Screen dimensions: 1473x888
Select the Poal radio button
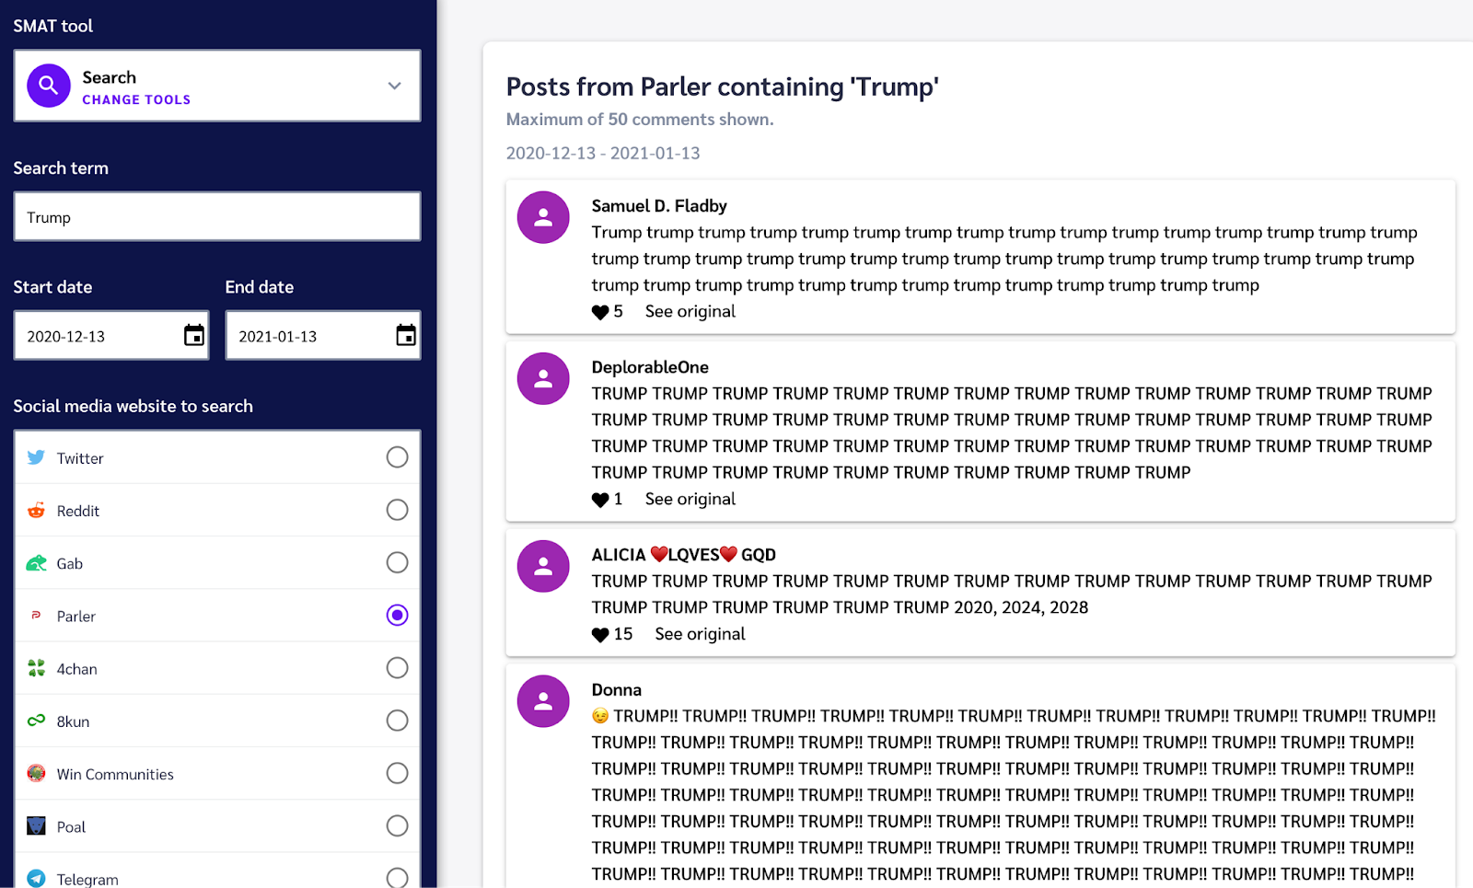[x=397, y=825]
